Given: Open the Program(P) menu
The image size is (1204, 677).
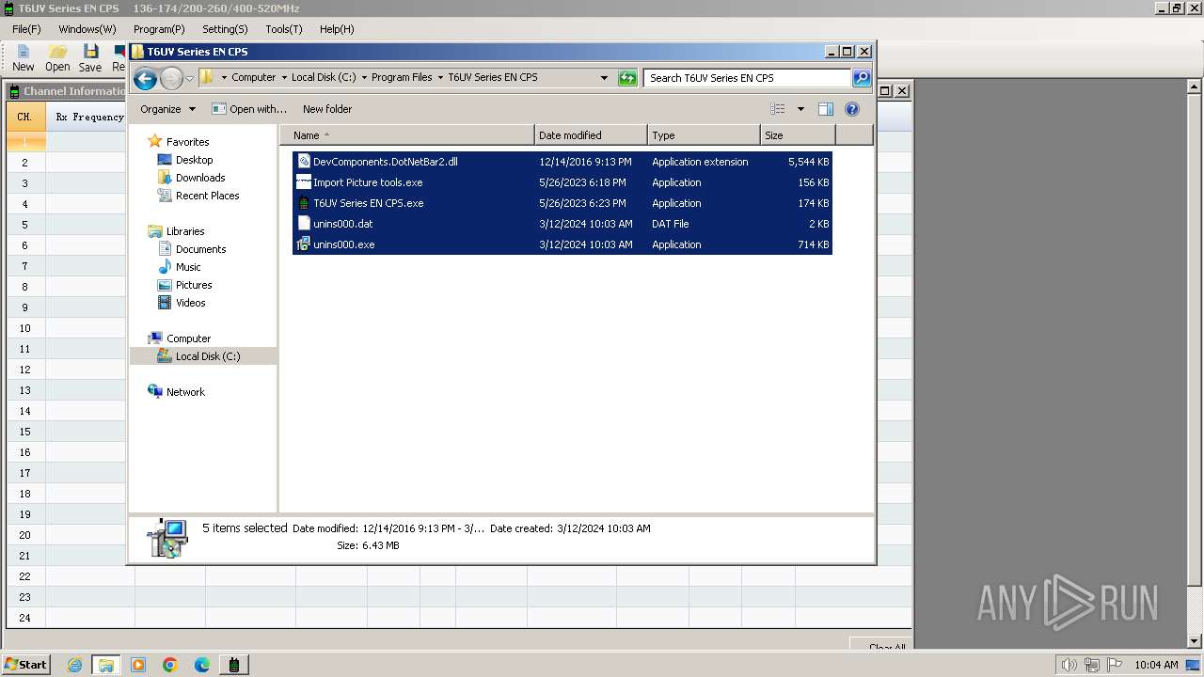Looking at the screenshot, I should tap(159, 29).
